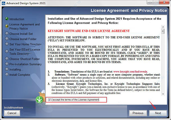Screen dimensions: 171x120
Task: Toggle the accept License Agreement checkbox
Action: pos(49,100)
